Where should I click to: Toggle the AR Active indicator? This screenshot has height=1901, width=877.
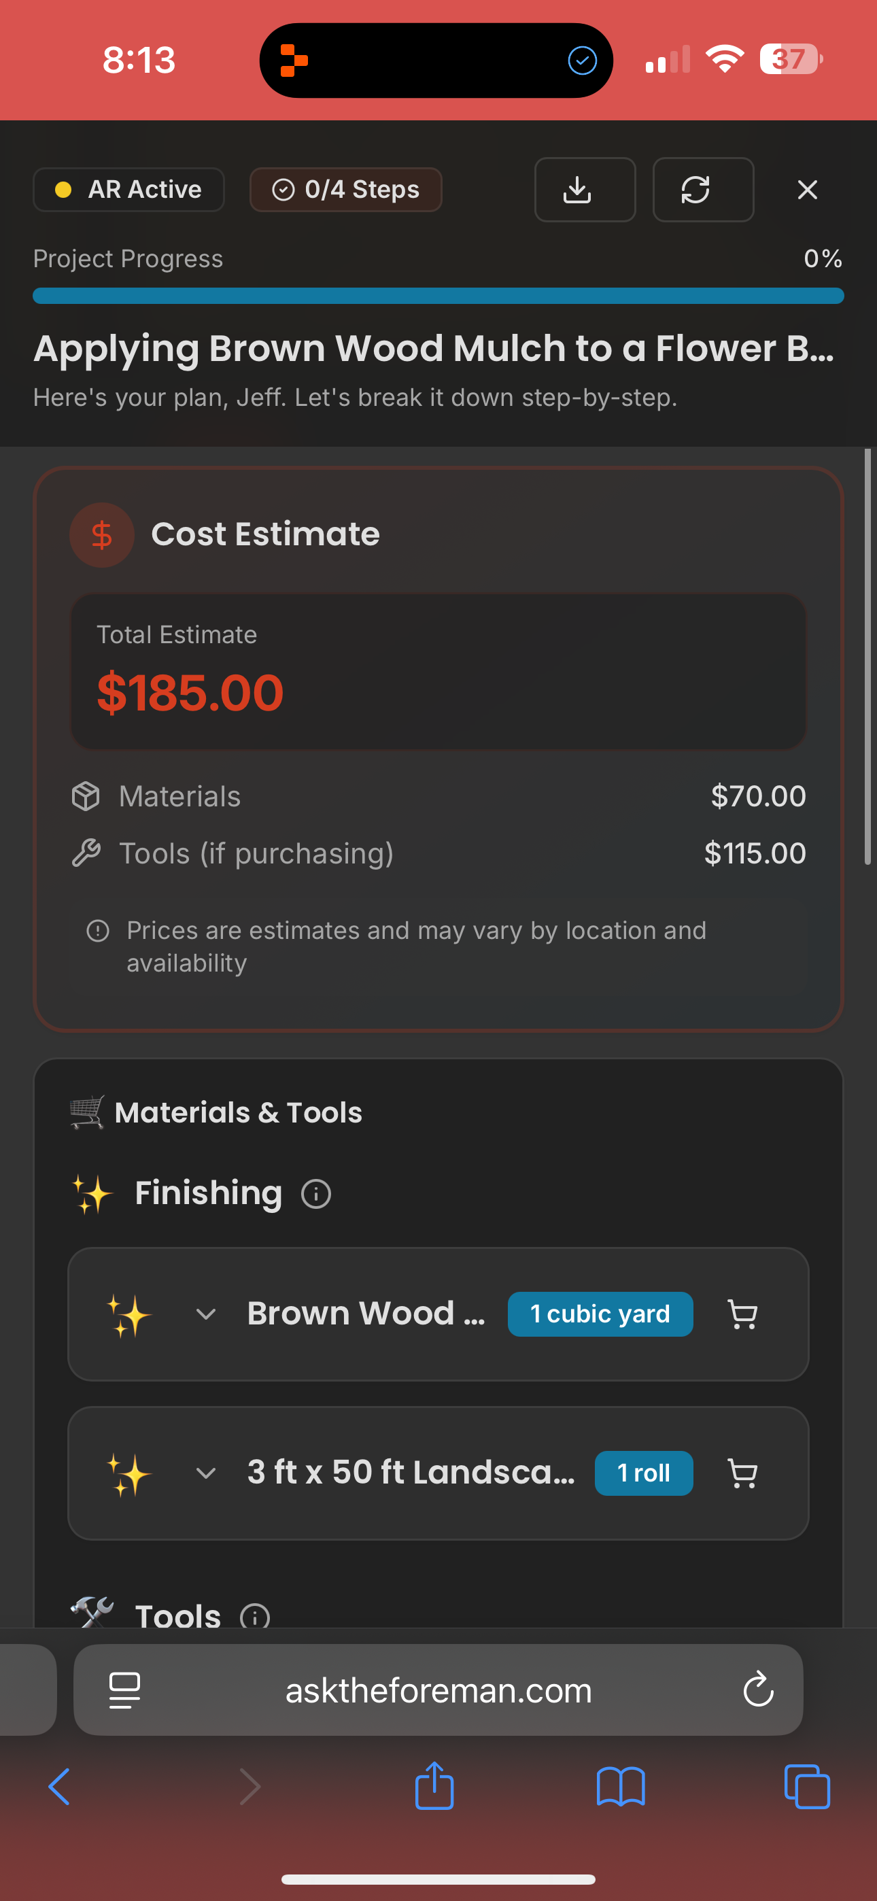click(128, 190)
